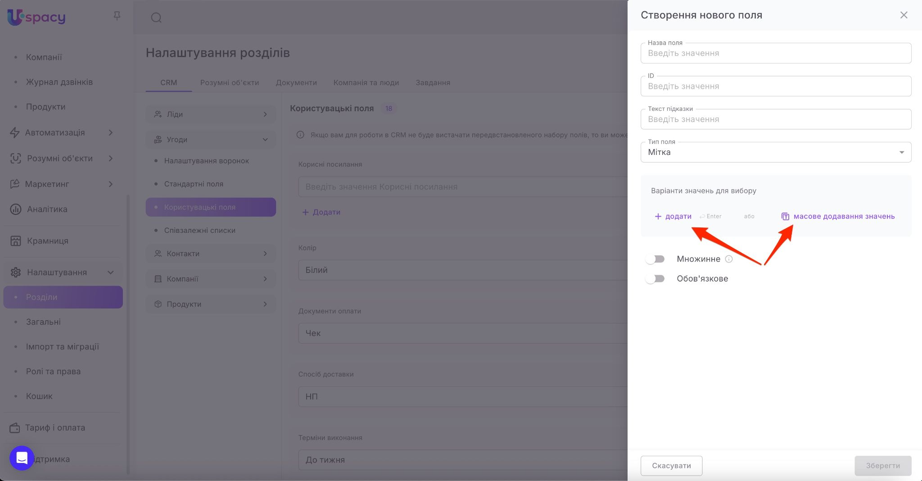Open the support chat bubble icon

pos(22,458)
